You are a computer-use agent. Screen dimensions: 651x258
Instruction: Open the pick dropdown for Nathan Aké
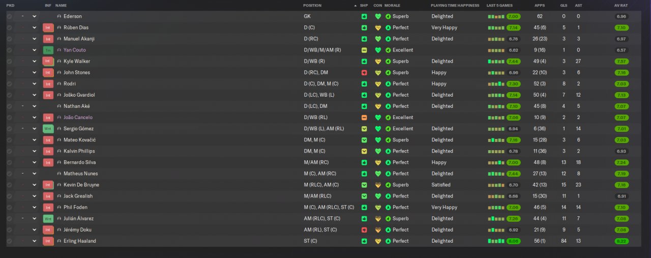(34, 106)
